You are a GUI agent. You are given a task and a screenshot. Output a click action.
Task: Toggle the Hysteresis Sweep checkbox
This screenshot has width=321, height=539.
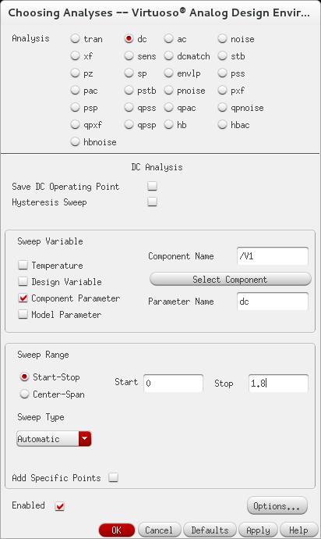click(x=152, y=202)
